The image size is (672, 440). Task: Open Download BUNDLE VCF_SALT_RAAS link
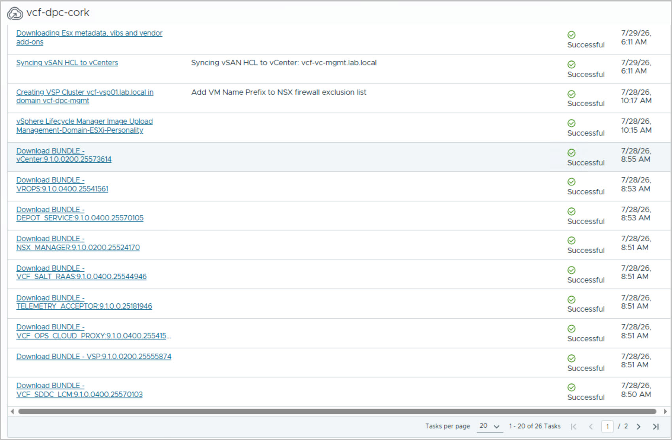coord(81,273)
